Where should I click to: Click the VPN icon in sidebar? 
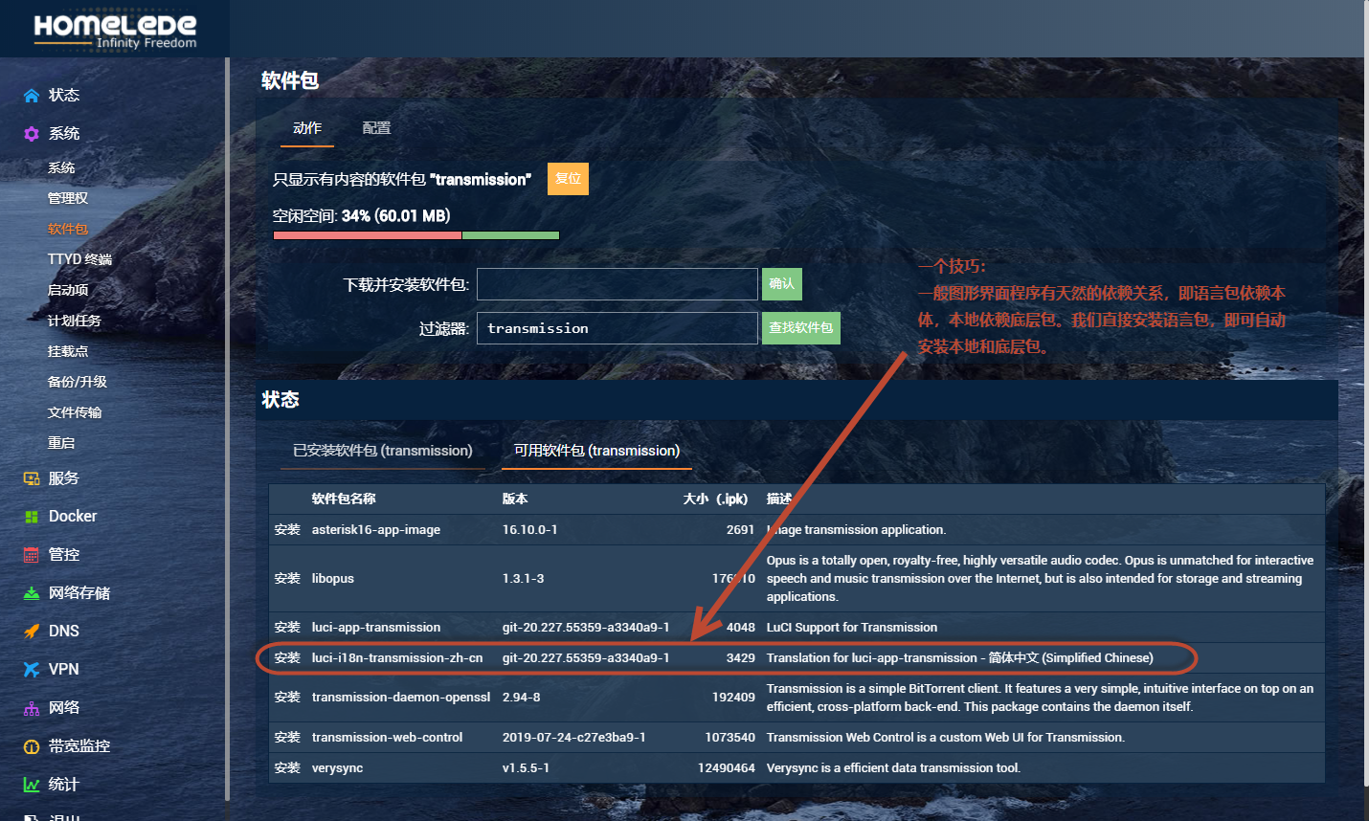pyautogui.click(x=32, y=669)
